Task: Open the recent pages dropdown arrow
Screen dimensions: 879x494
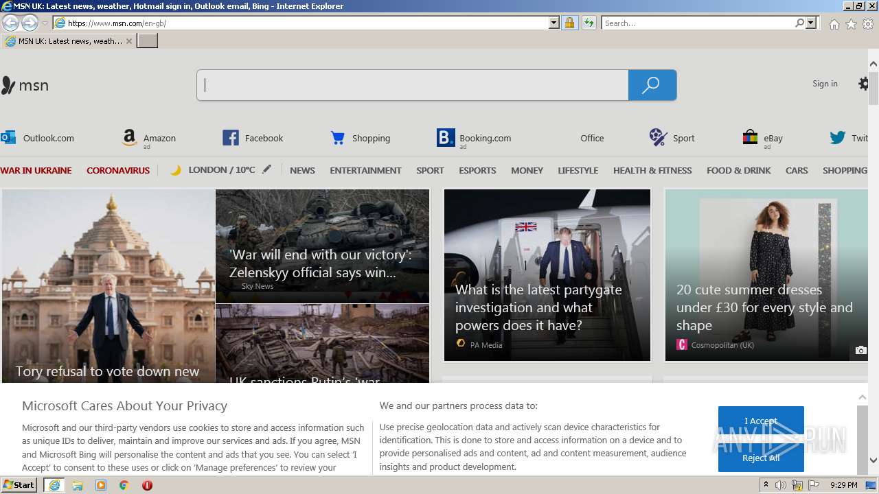Action: pyautogui.click(x=45, y=23)
